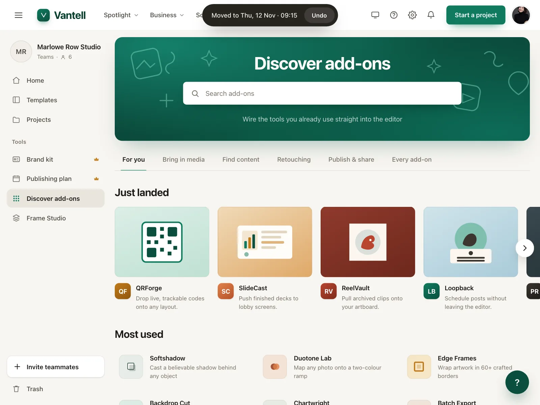Image resolution: width=540 pixels, height=405 pixels.
Task: Open Frame Studio tool
Action: [x=56, y=218]
